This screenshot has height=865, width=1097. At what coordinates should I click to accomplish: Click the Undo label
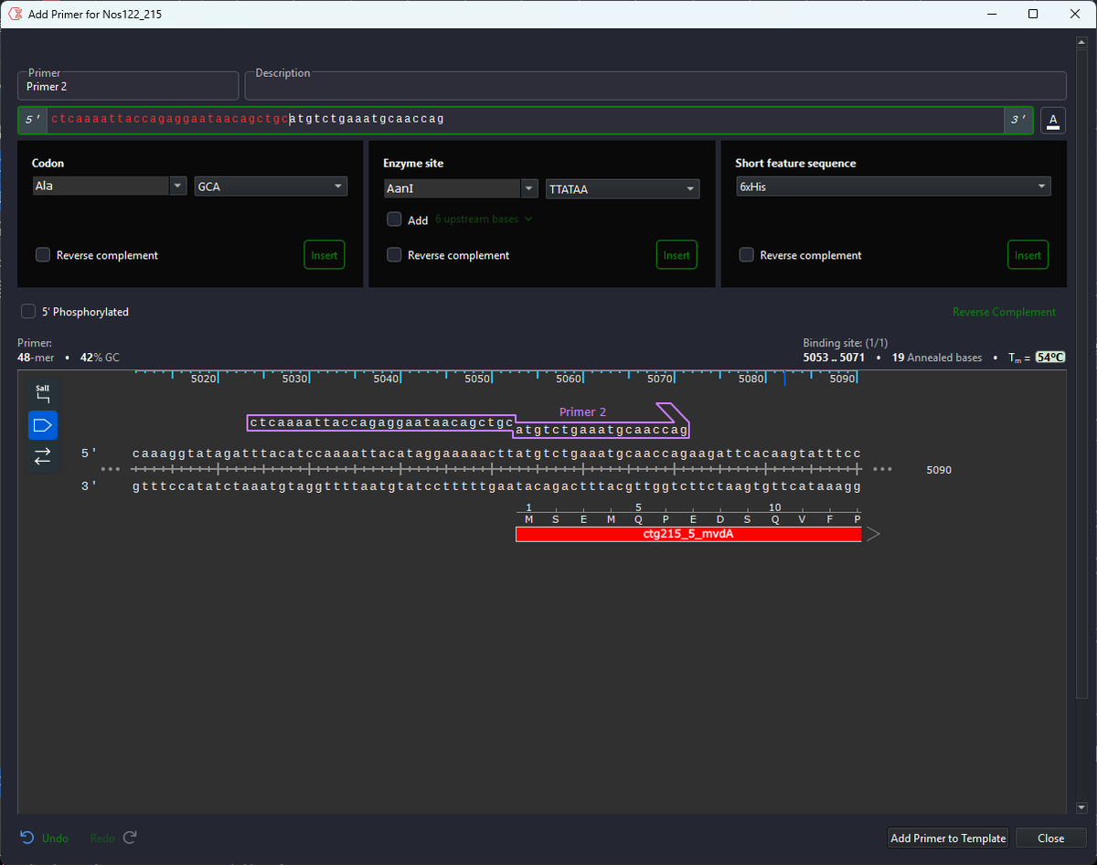(55, 838)
